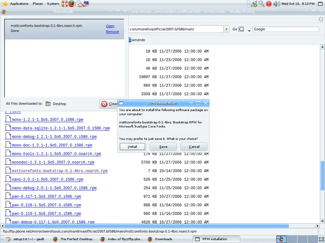This screenshot has height=243, width=325.
Task: Click the Firefox throbber activity icon
Action: click(321, 19)
